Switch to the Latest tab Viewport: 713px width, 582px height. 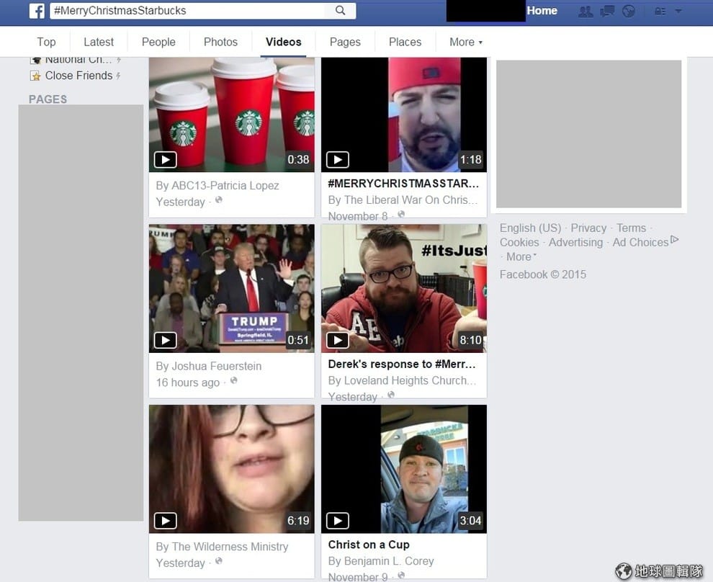(99, 42)
